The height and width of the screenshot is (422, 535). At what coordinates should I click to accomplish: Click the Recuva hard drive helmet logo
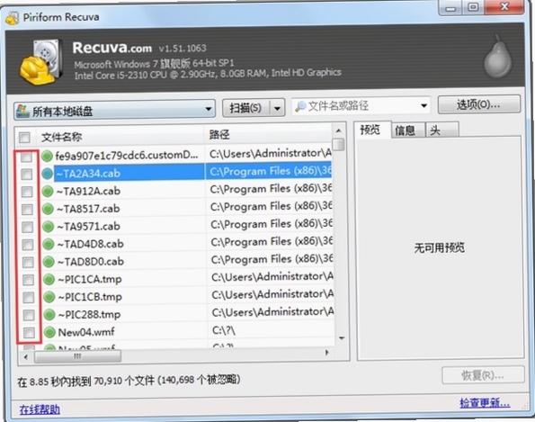[41, 62]
